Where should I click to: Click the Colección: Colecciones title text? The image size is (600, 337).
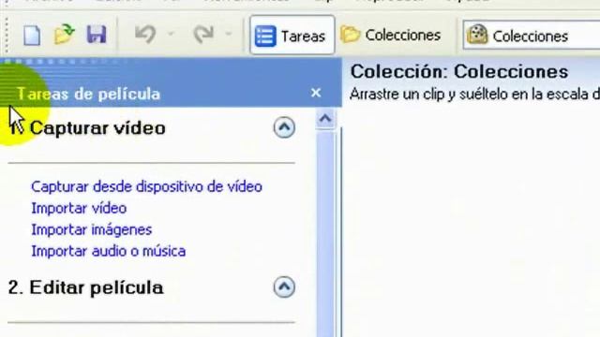[x=459, y=72]
